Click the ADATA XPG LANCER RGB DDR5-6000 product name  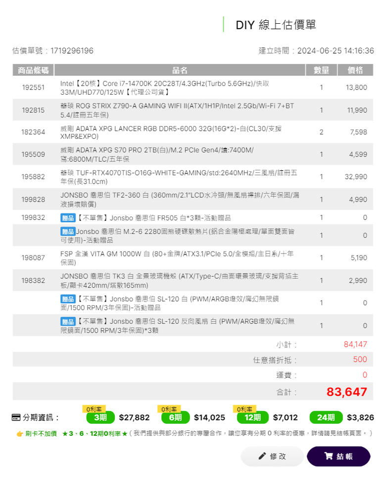(x=171, y=132)
